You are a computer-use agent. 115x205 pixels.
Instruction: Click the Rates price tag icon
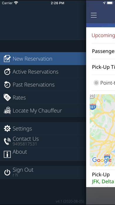(7, 97)
